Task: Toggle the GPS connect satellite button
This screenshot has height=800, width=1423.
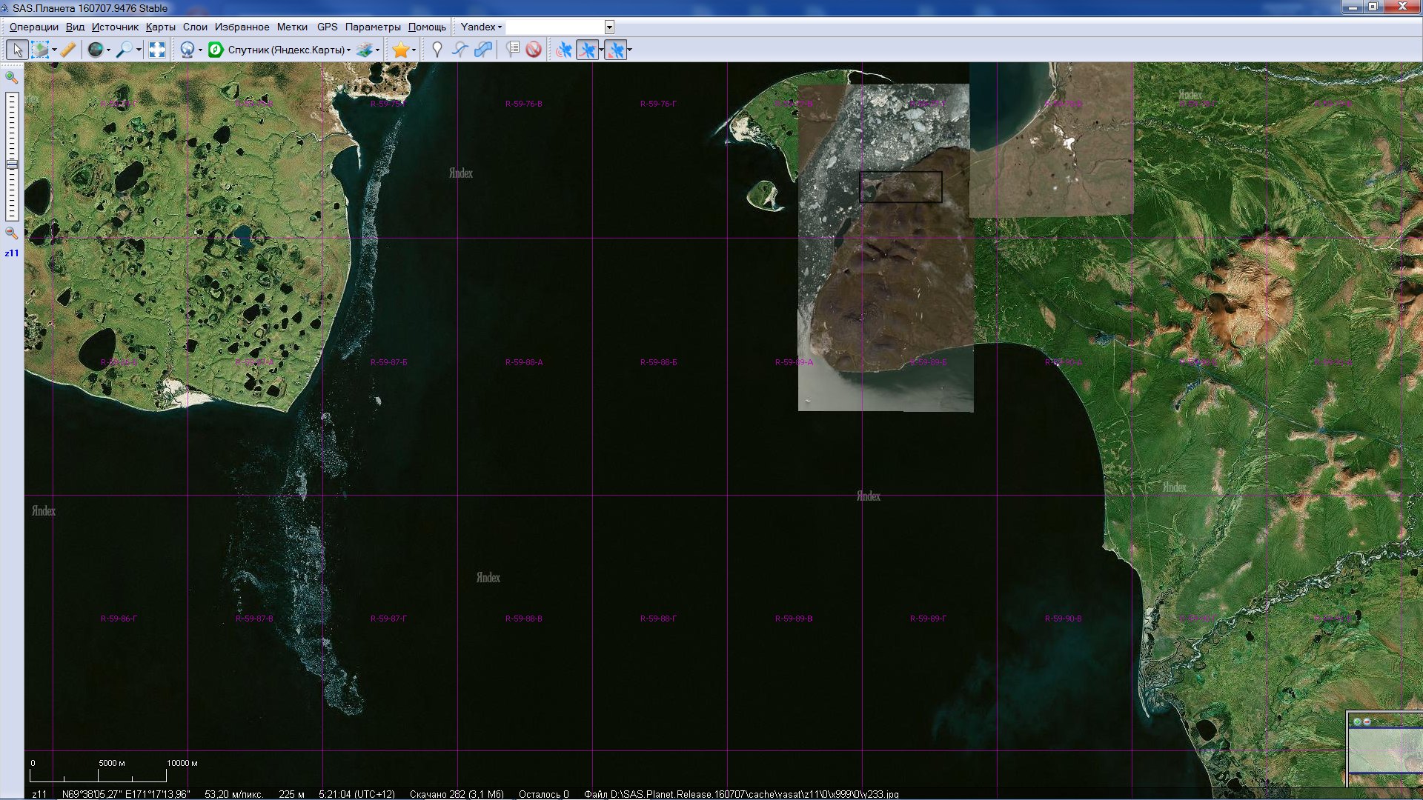Action: pos(564,50)
